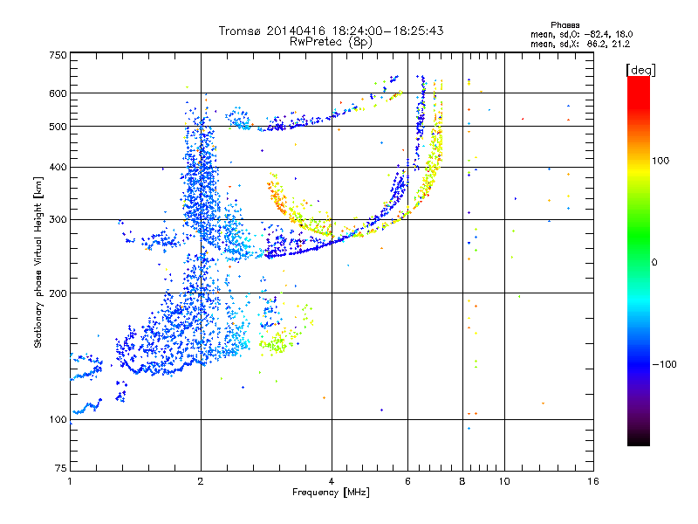Click the x-axis tick label '6'
Viewport: 698px width, 524px height.
(x=407, y=481)
